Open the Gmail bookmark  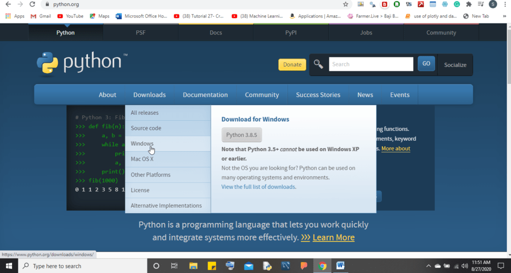[x=41, y=16]
